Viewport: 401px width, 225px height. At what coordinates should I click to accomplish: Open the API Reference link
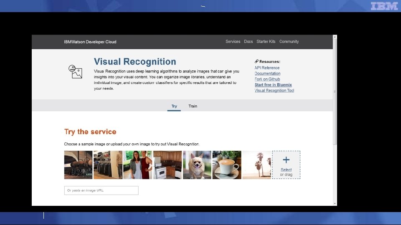click(x=267, y=68)
